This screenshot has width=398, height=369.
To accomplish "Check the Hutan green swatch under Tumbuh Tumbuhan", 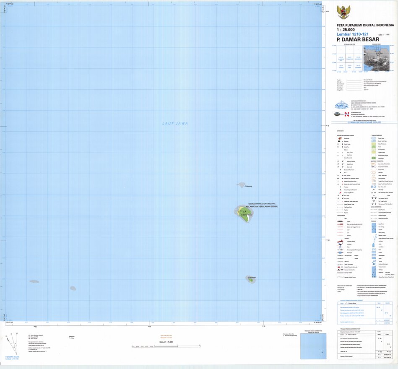I will (x=373, y=147).
